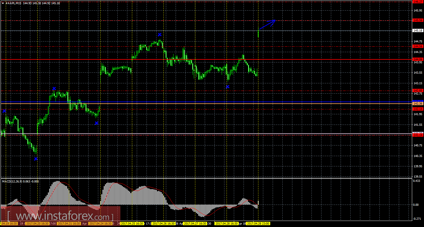
Task: Select the 2017.04.21 16:30 date label
Action: (x=69, y=224)
